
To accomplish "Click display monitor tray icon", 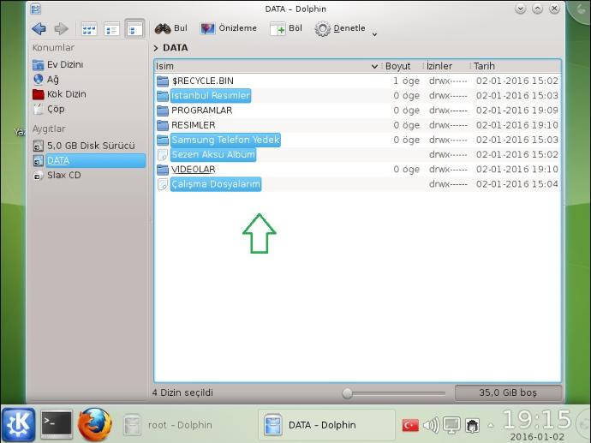I will (x=451, y=425).
